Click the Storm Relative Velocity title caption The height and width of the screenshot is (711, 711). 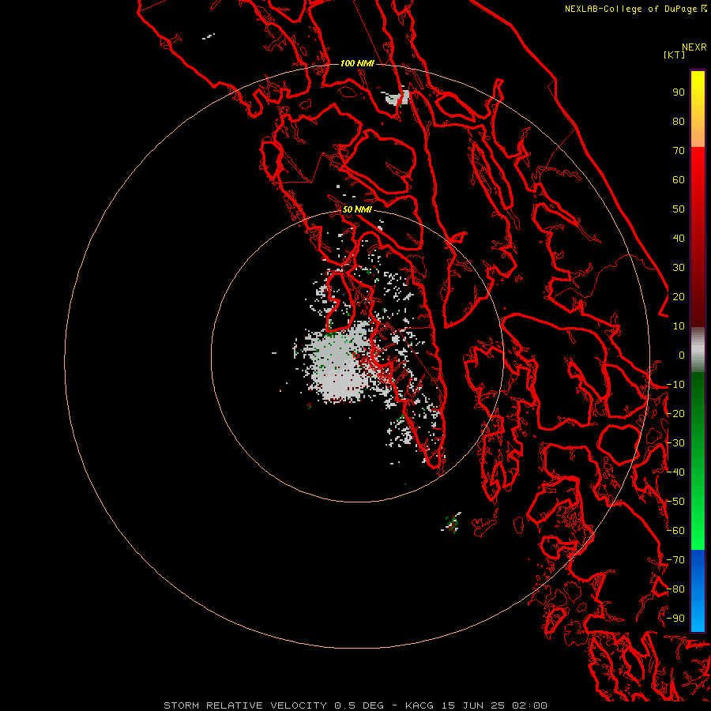point(355,705)
